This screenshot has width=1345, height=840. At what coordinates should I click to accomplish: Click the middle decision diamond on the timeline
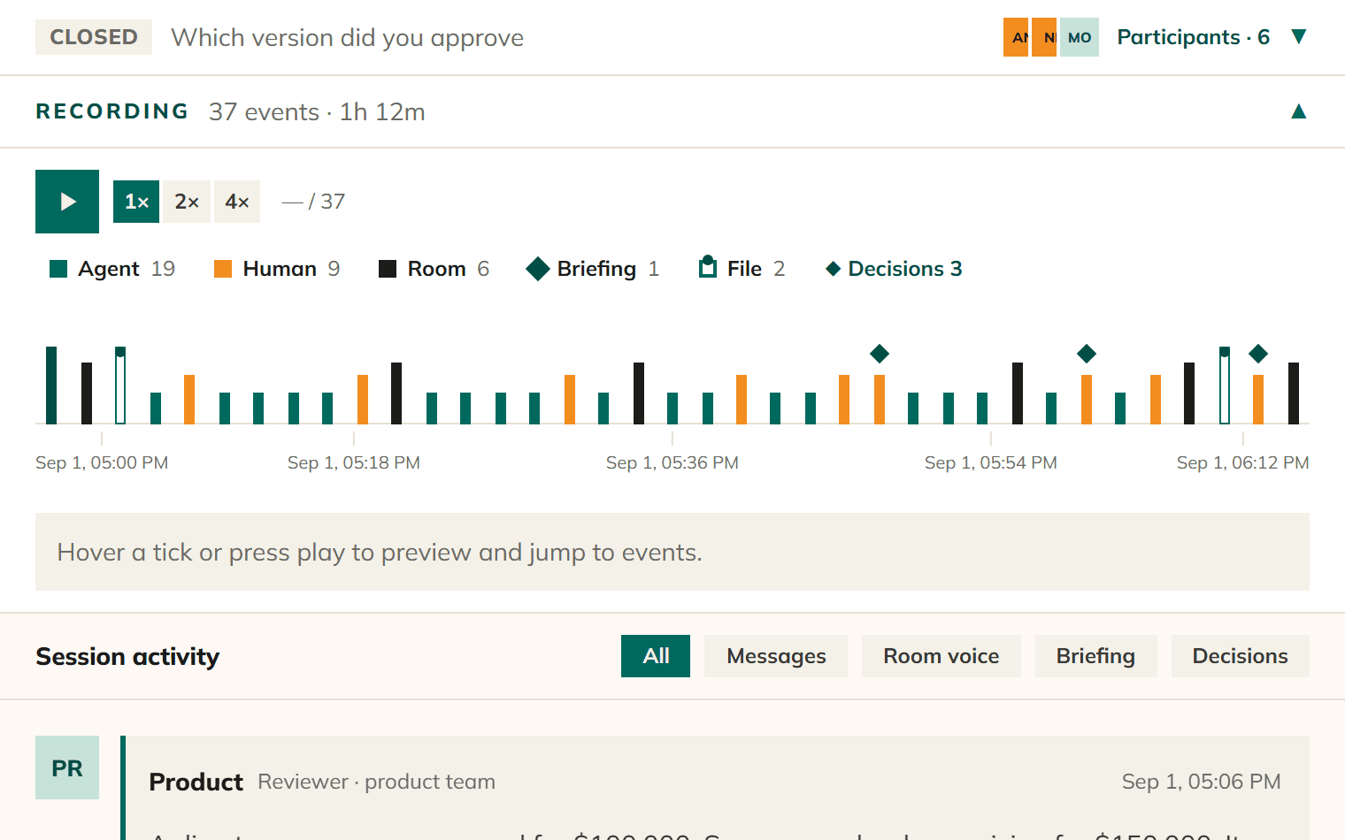click(1087, 354)
